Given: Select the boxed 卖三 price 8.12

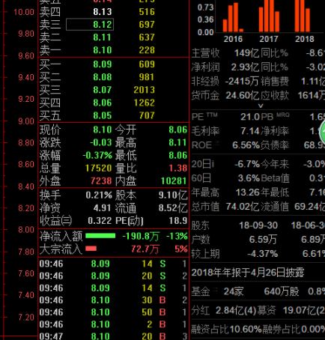Looking at the screenshot, I should point(90,25).
